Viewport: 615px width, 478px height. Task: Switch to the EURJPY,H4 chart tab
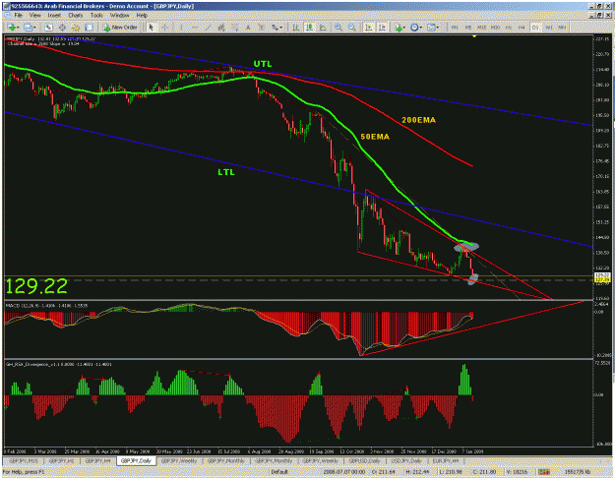[445, 460]
